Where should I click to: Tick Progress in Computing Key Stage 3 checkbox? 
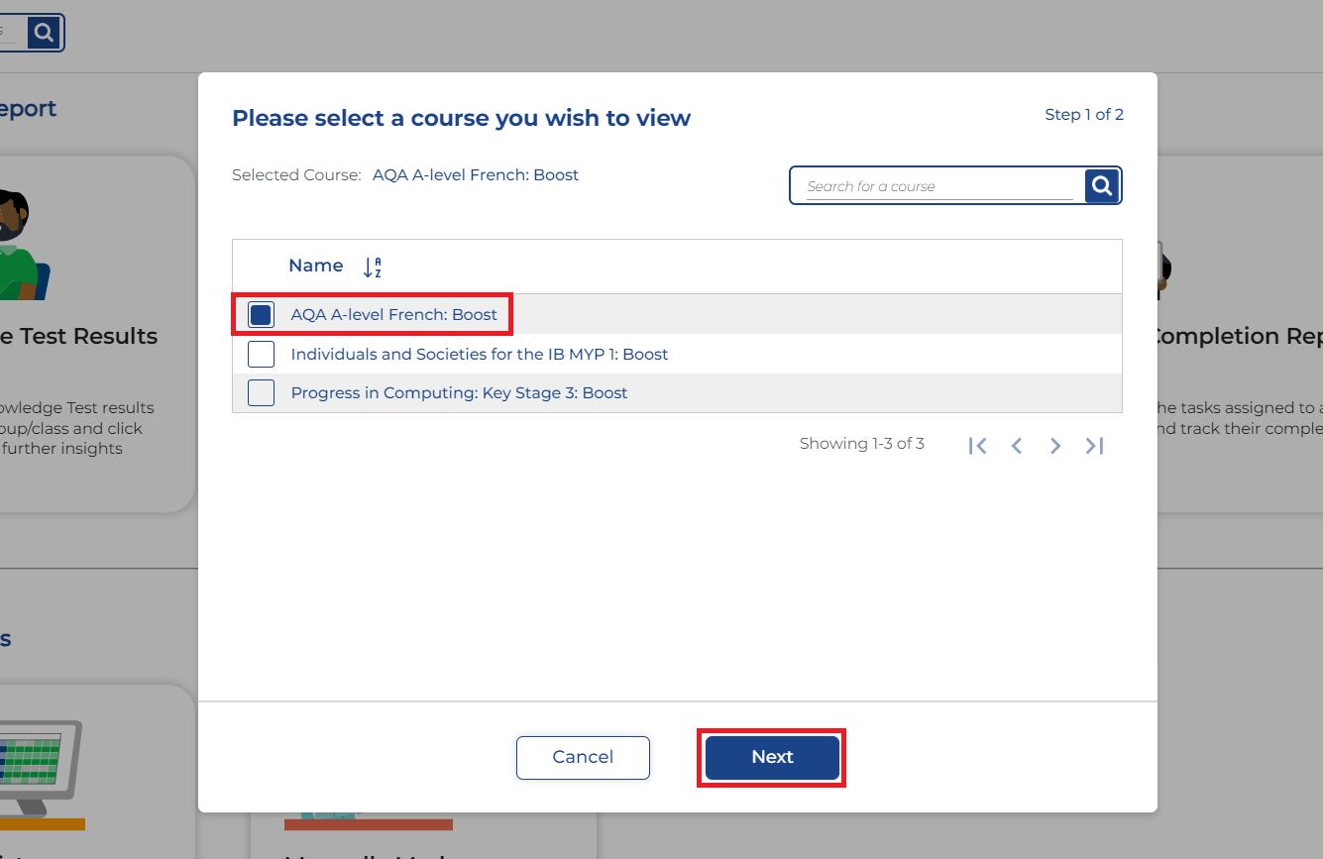[x=261, y=393]
